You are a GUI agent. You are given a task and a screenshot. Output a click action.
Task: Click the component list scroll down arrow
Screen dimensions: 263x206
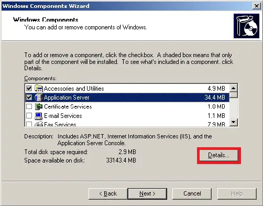coord(234,122)
